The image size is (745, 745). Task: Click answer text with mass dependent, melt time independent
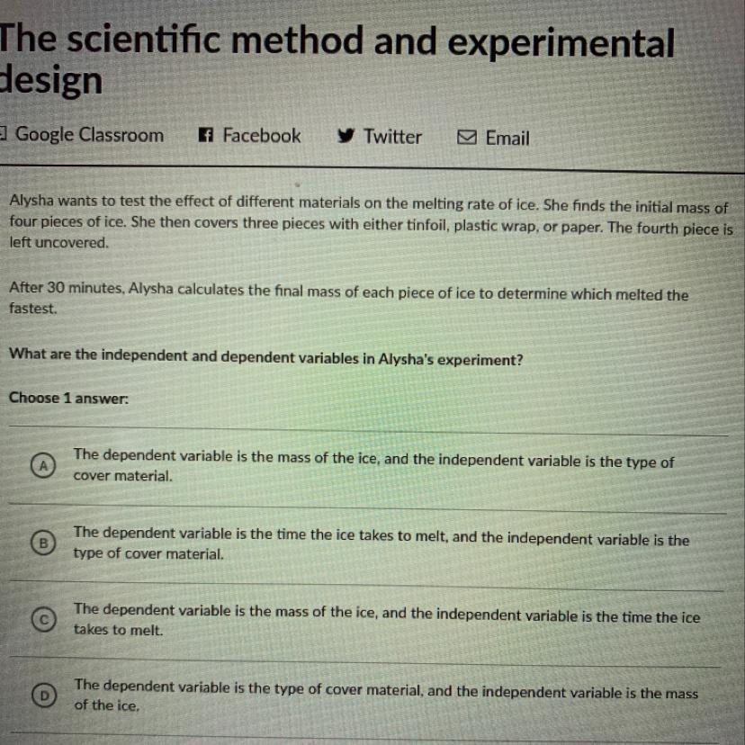click(386, 619)
